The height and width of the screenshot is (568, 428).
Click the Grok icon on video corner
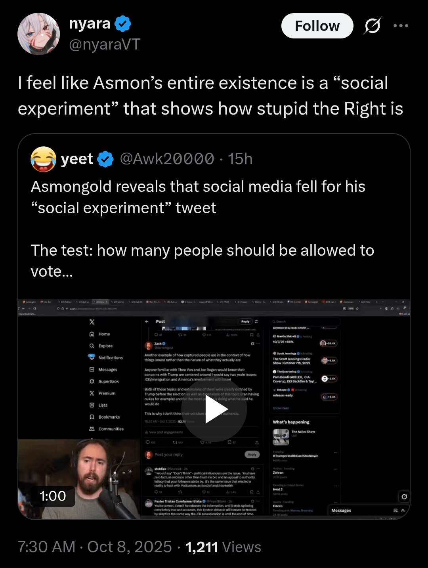coord(404,497)
